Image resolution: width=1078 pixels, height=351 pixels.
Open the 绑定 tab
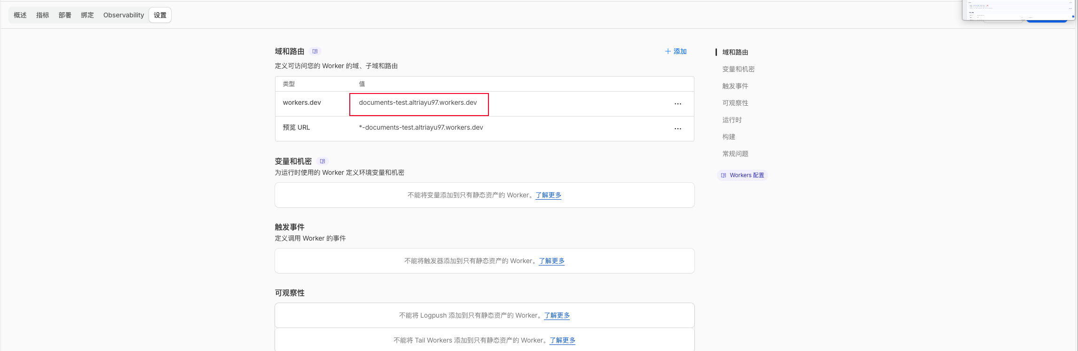(x=87, y=15)
